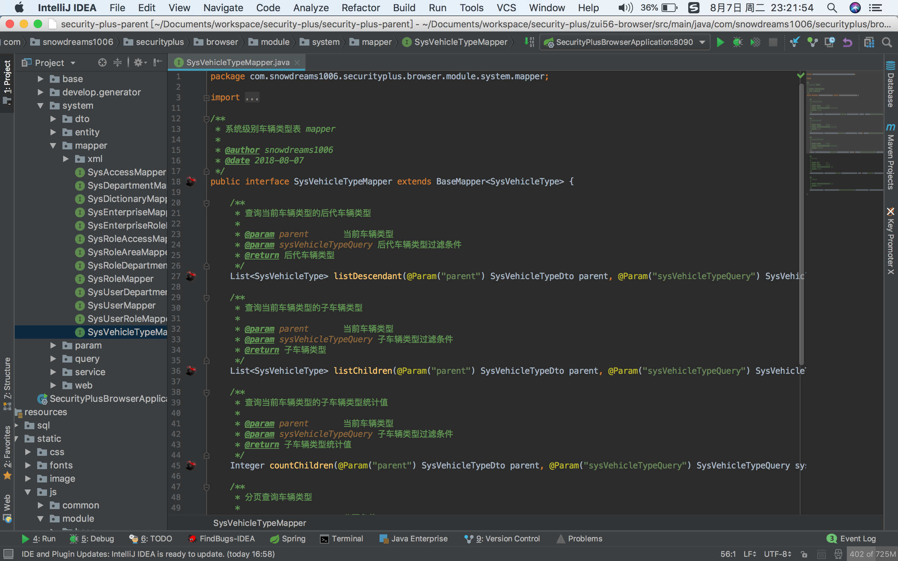Fold the Javadoc comment starting line 20

pos(207,203)
